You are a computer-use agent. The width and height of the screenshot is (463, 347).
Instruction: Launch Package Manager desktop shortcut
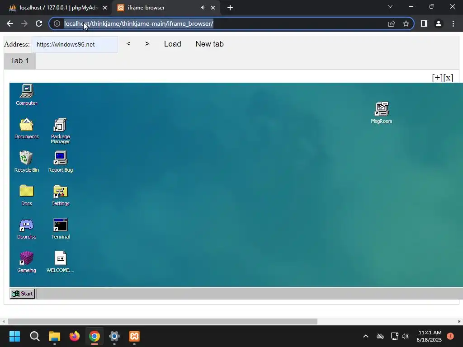click(61, 131)
